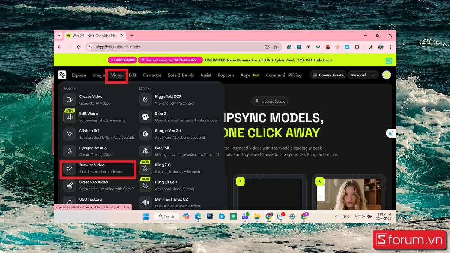Select the Sora 2 model icon
The image size is (450, 253).
[x=145, y=117]
